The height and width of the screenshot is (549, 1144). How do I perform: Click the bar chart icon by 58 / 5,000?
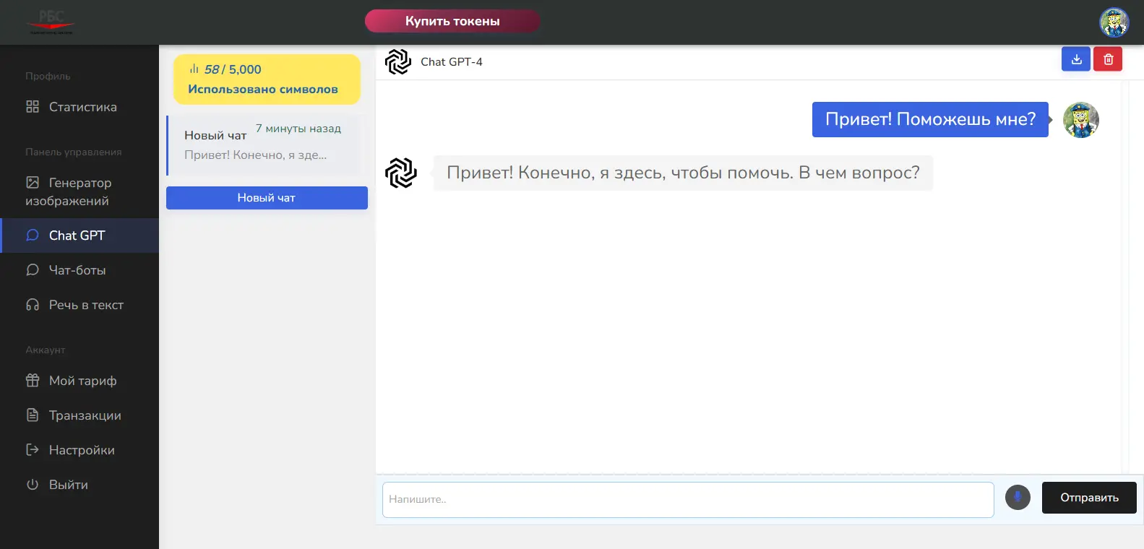[x=194, y=69]
